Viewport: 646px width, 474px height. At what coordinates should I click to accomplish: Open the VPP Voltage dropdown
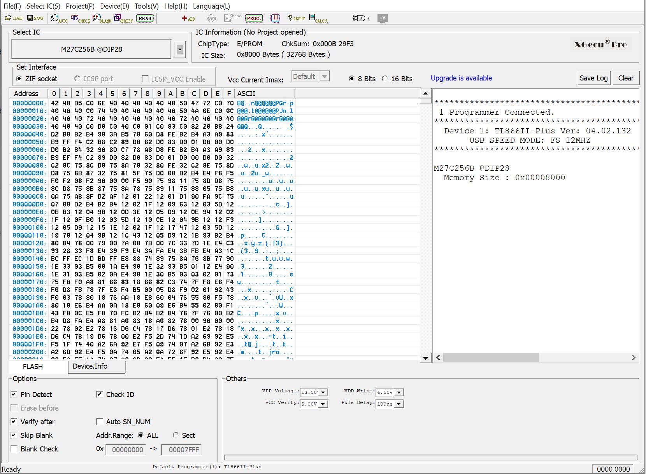[323, 392]
